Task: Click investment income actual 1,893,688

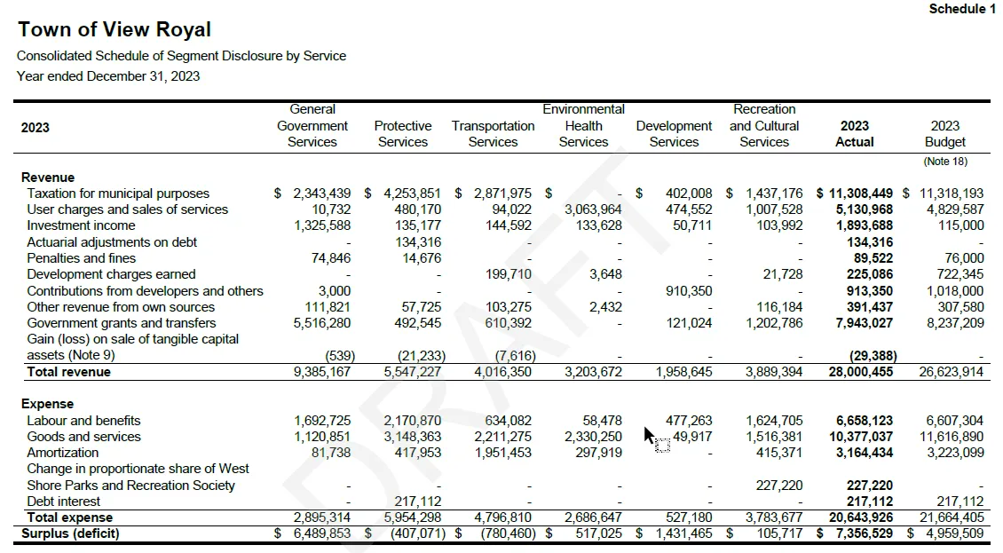Action: coord(865,225)
